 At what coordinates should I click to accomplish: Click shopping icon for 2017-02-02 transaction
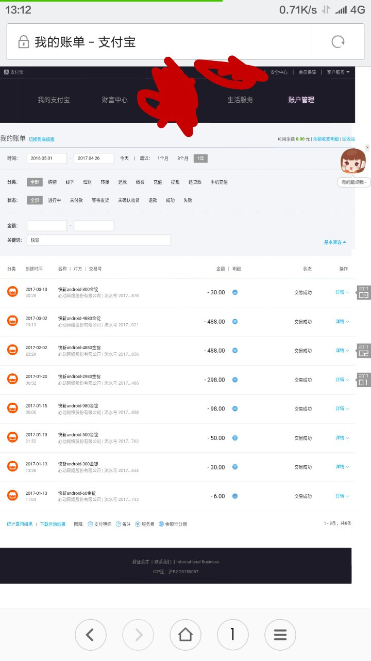(12, 350)
